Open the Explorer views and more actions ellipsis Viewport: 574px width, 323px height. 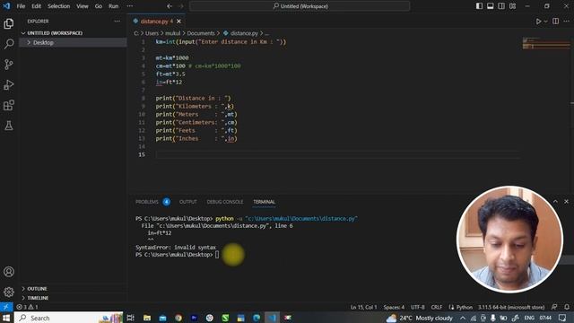117,22
